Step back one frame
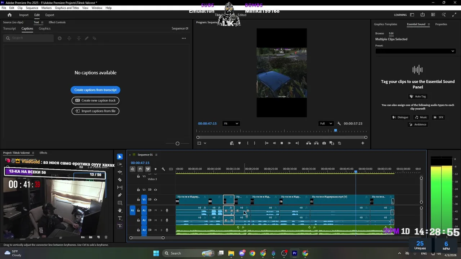The width and height of the screenshot is (461, 259). [274, 143]
